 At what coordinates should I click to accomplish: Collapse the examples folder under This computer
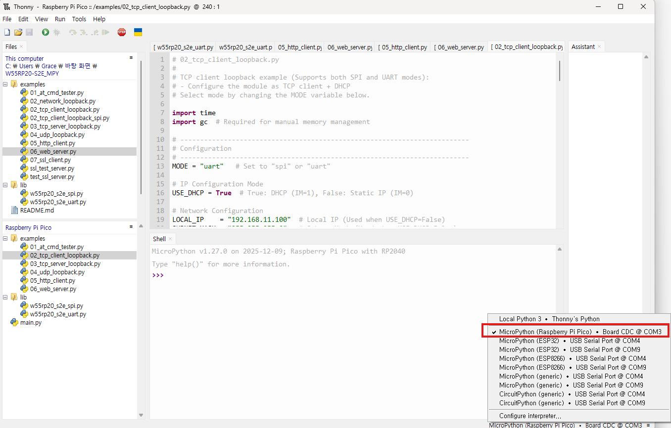click(x=5, y=84)
